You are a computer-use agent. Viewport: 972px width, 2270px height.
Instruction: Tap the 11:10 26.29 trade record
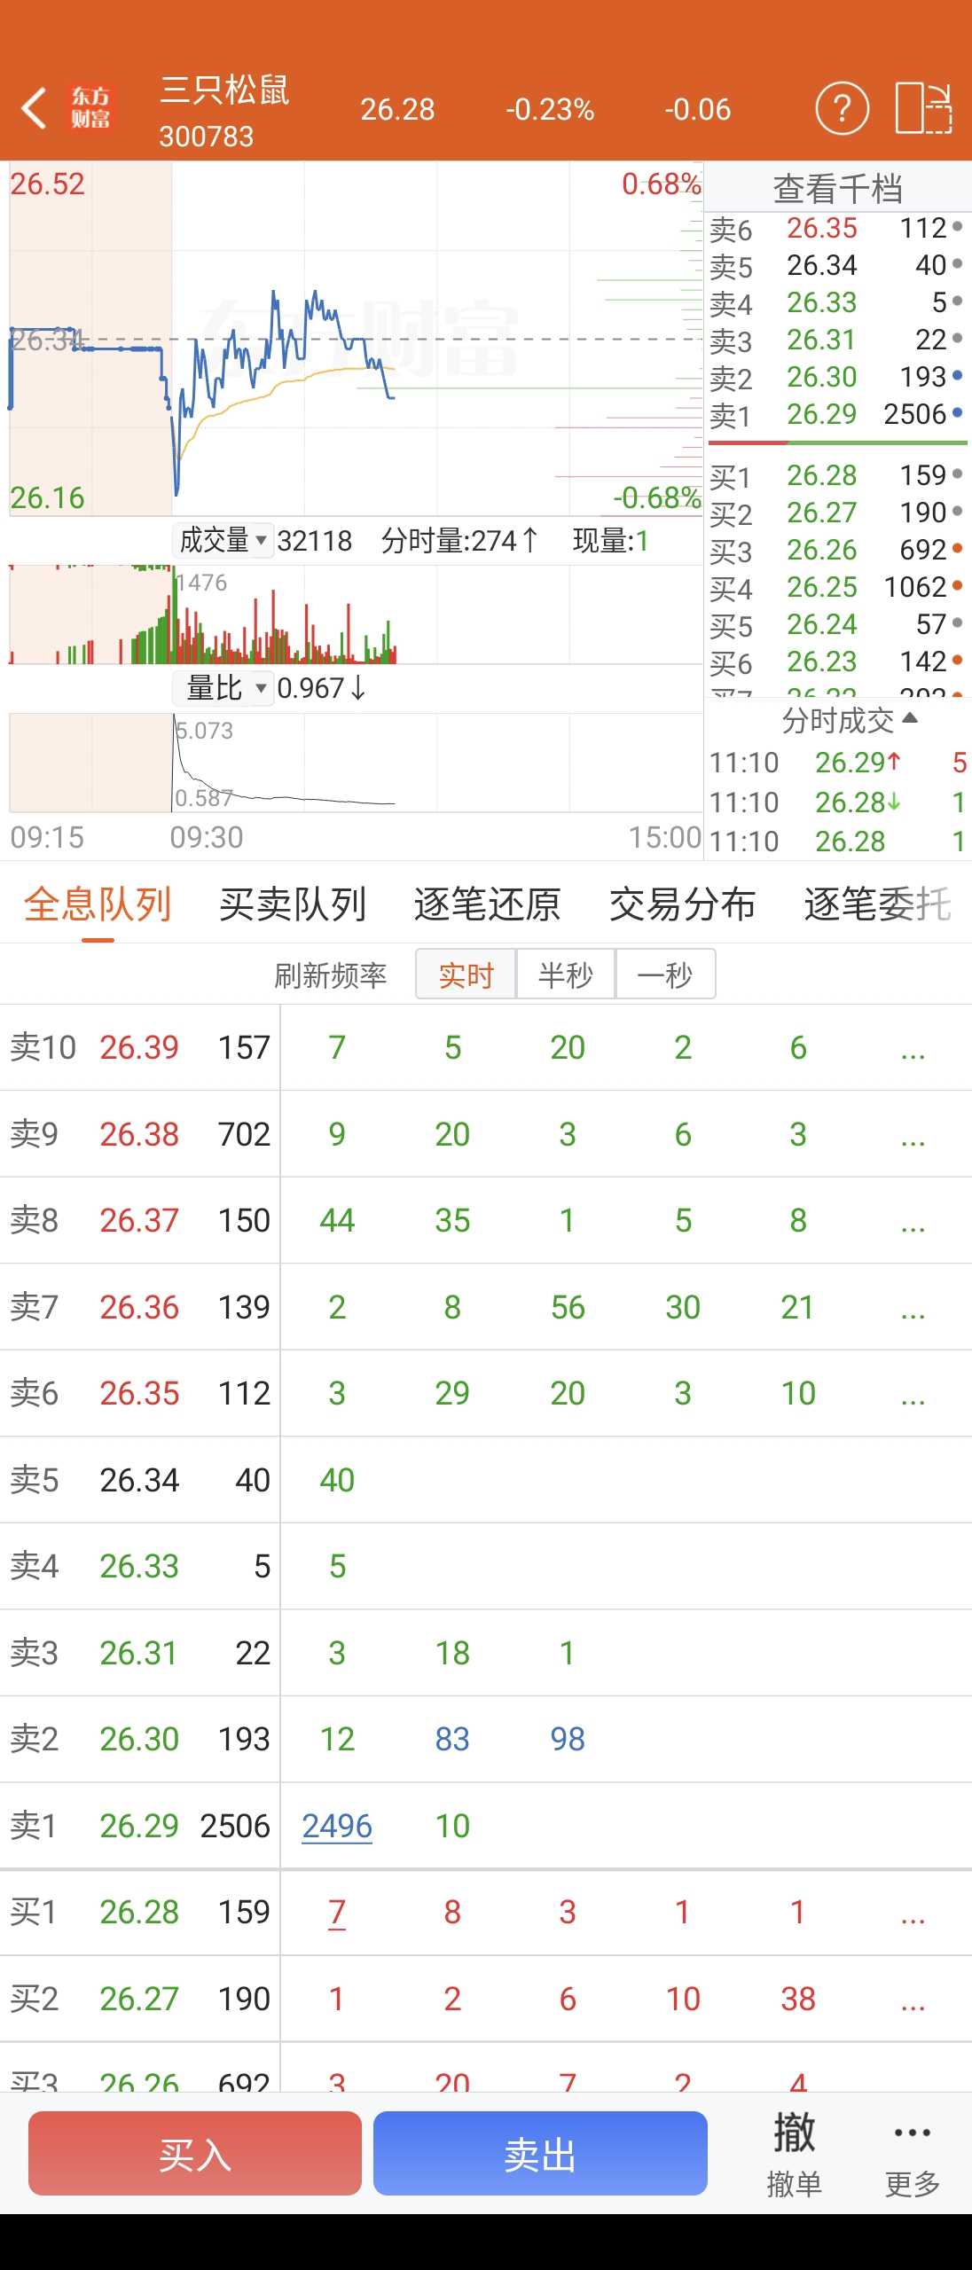point(838,762)
